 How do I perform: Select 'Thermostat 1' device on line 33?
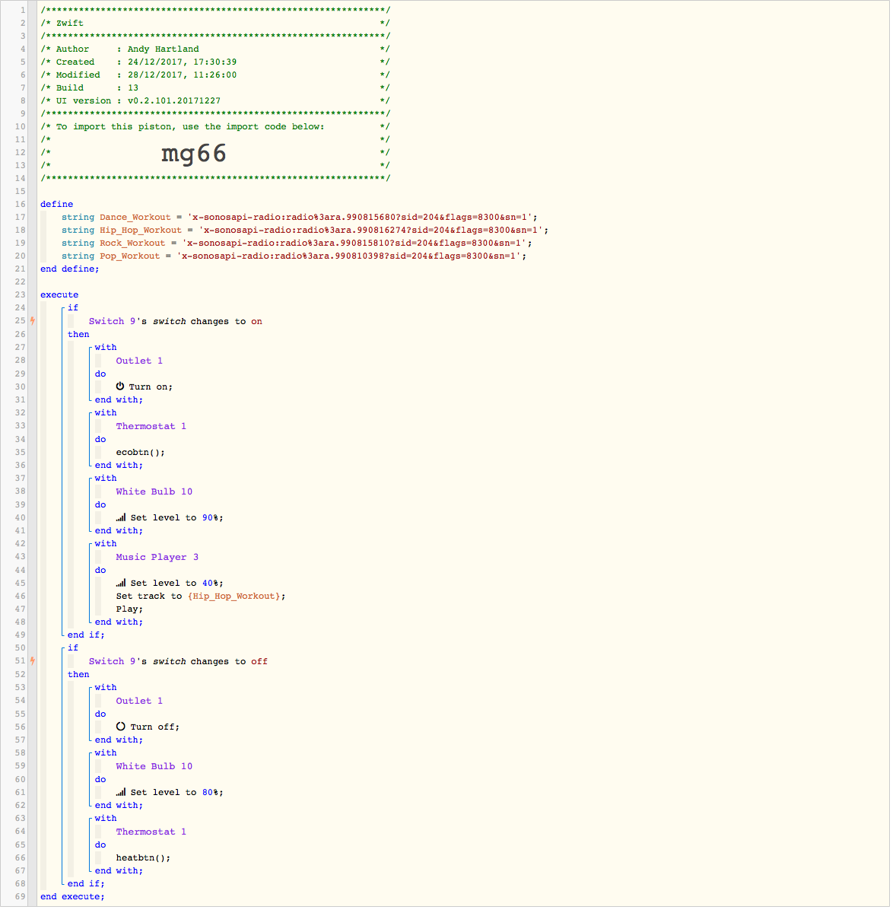tap(151, 426)
